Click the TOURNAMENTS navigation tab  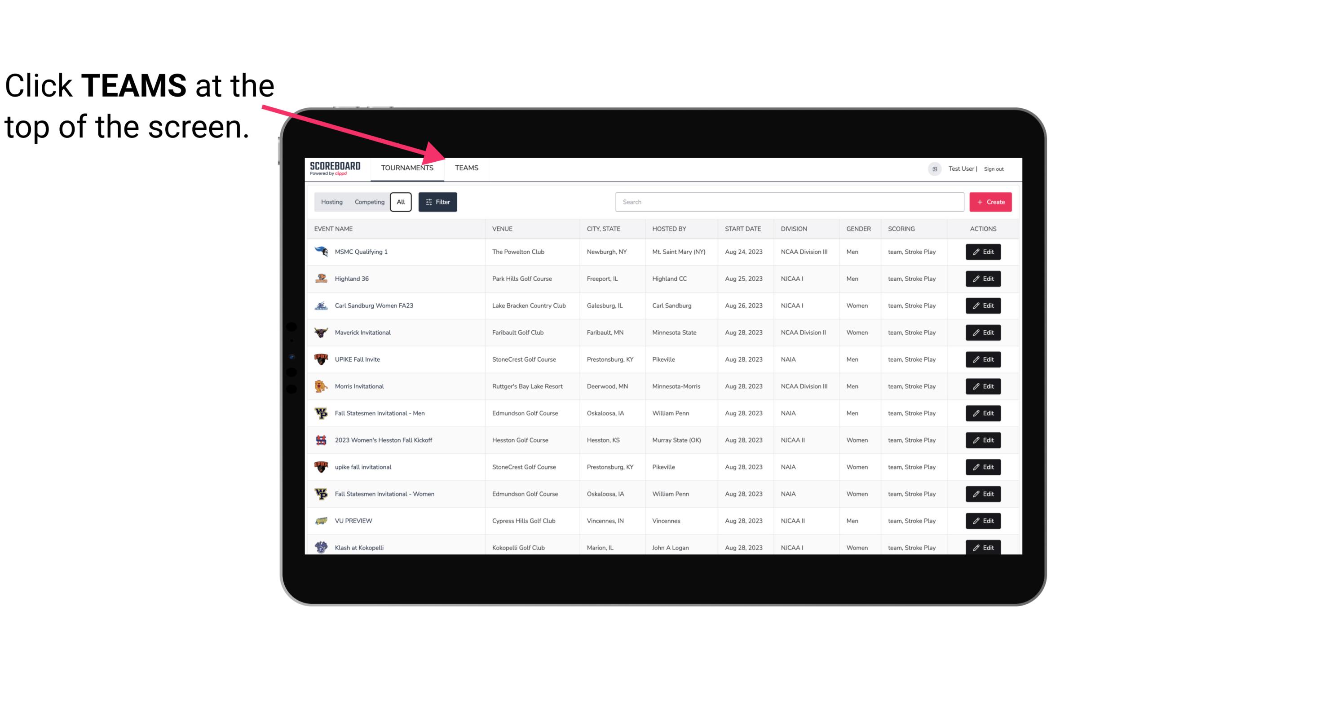tap(406, 168)
